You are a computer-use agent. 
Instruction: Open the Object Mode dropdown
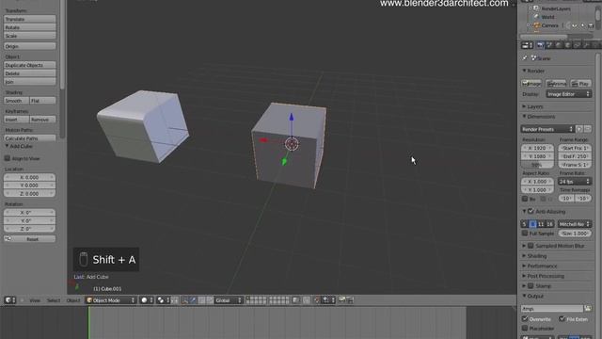[x=111, y=300]
